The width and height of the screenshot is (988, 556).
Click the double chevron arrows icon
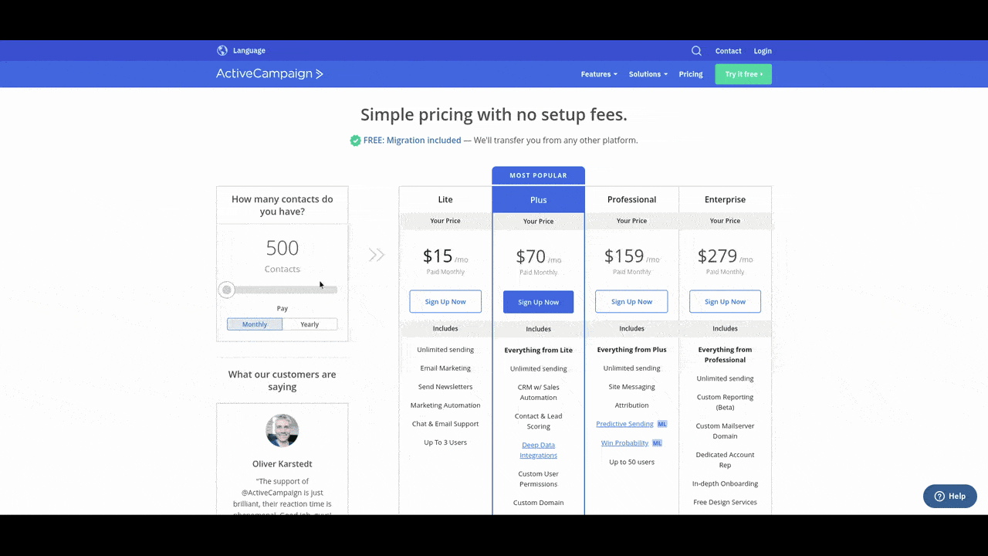tap(377, 255)
